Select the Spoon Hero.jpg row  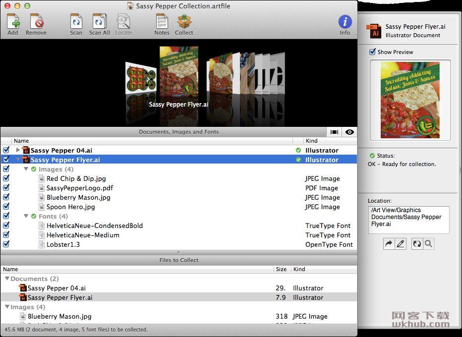179,207
